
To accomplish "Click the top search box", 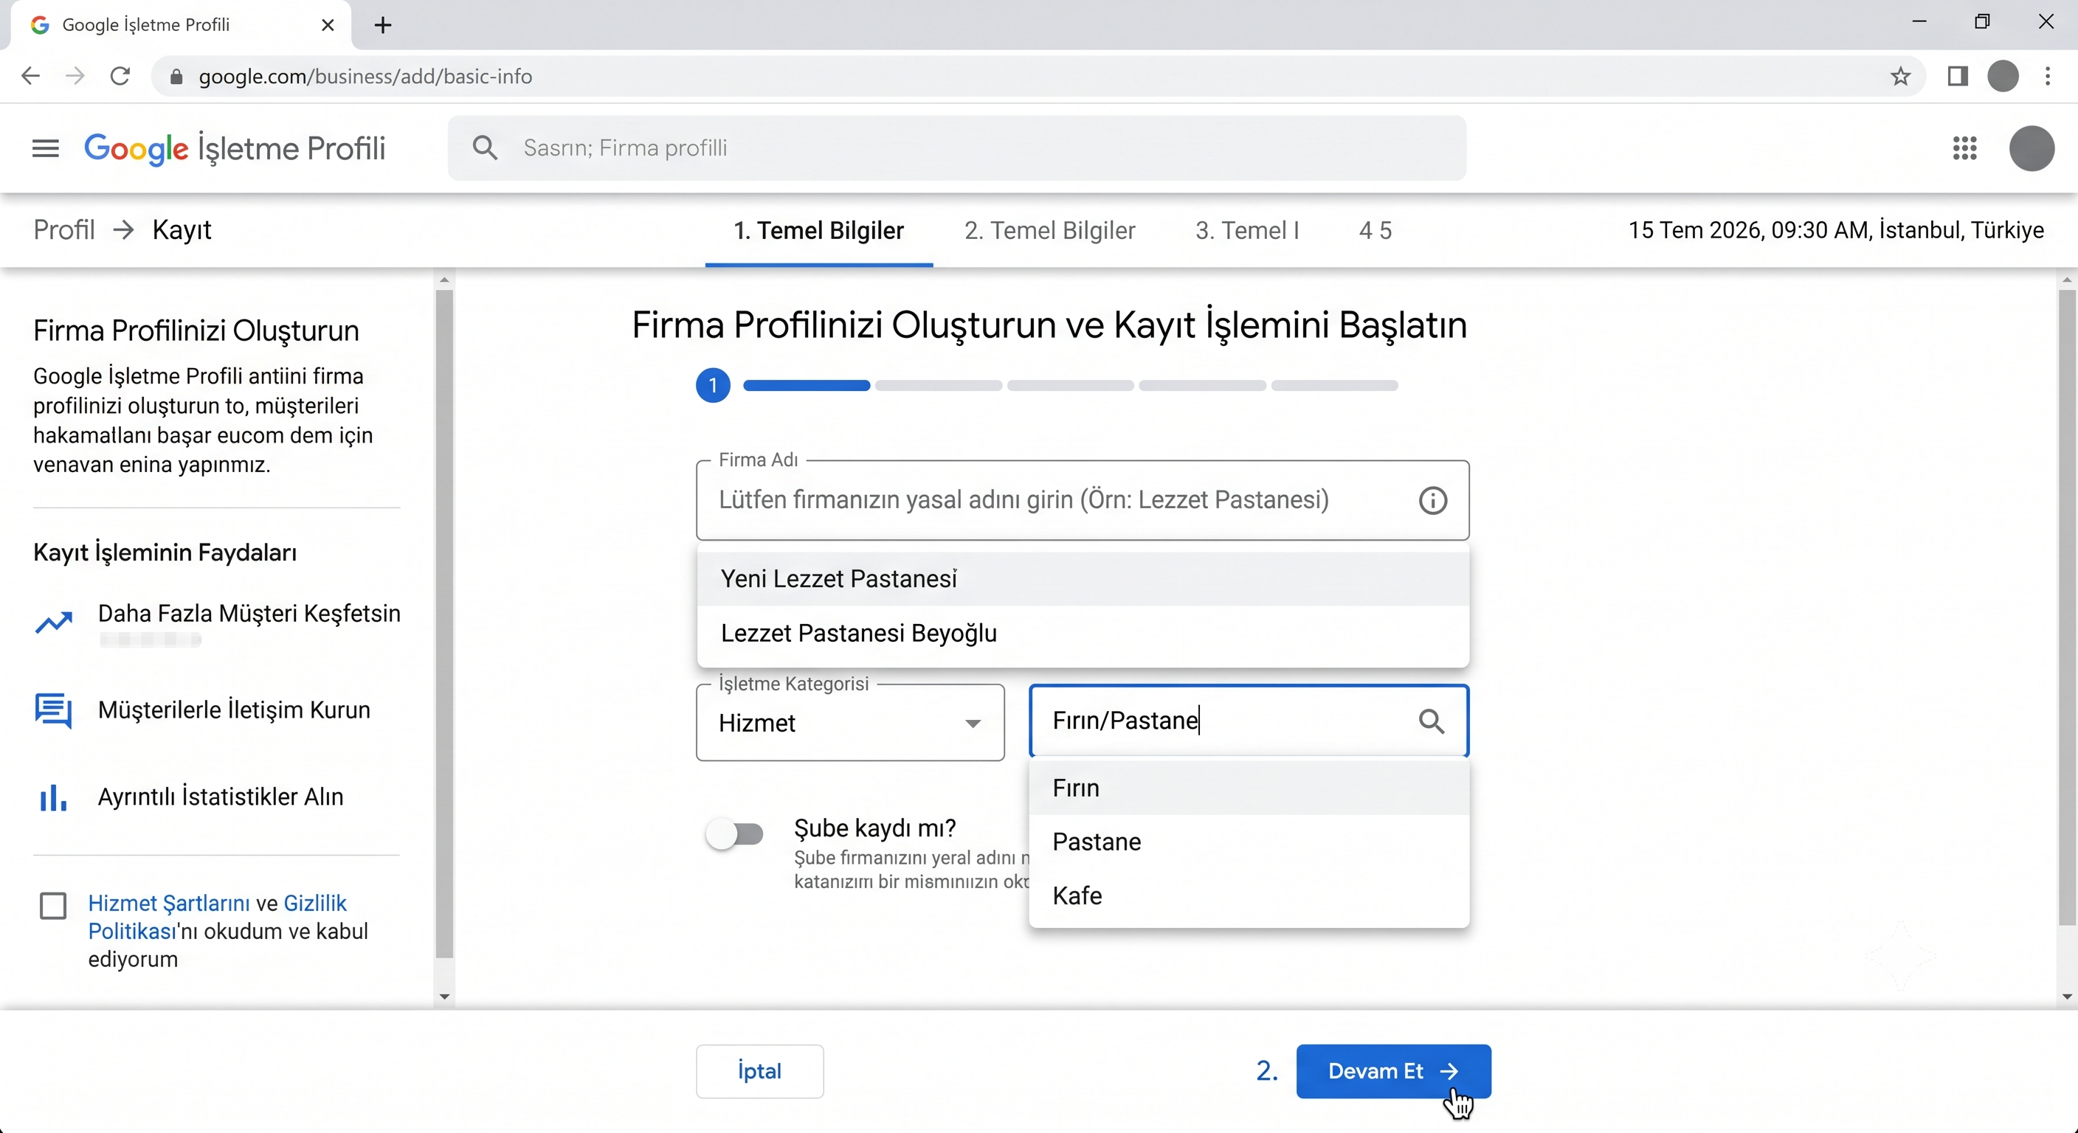I will [956, 148].
